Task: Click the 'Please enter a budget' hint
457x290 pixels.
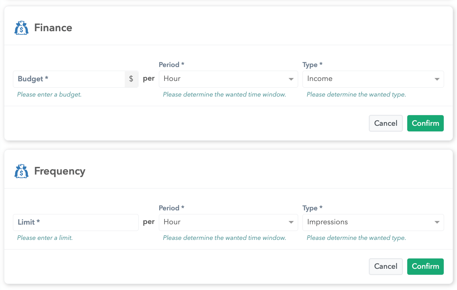Action: click(49, 95)
